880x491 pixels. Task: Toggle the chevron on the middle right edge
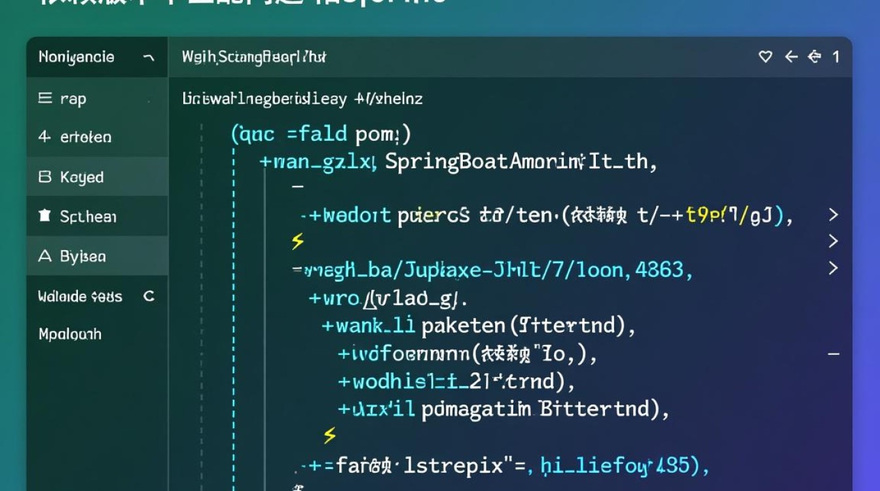point(834,242)
